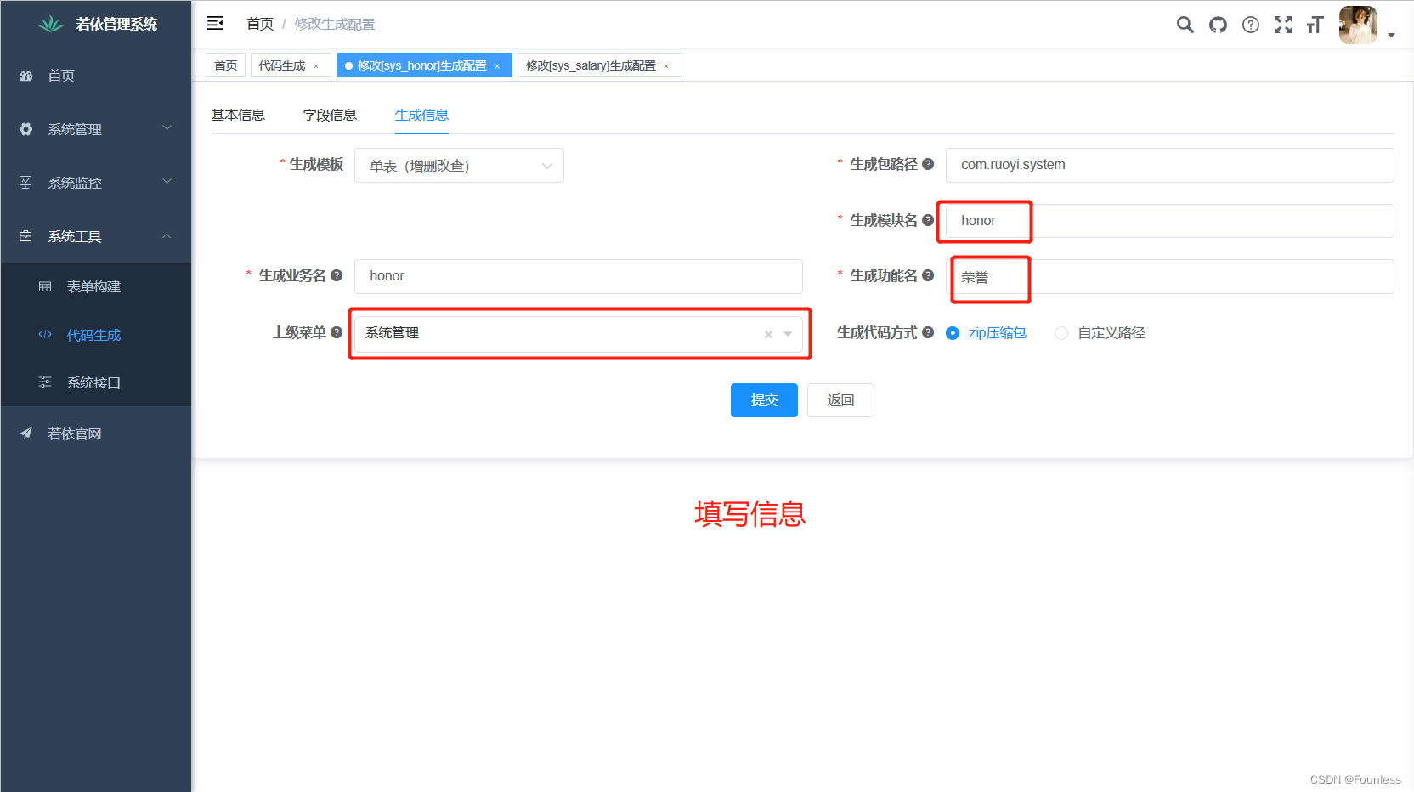
Task: Toggle the sidebar hamburger icon
Action: point(215,23)
